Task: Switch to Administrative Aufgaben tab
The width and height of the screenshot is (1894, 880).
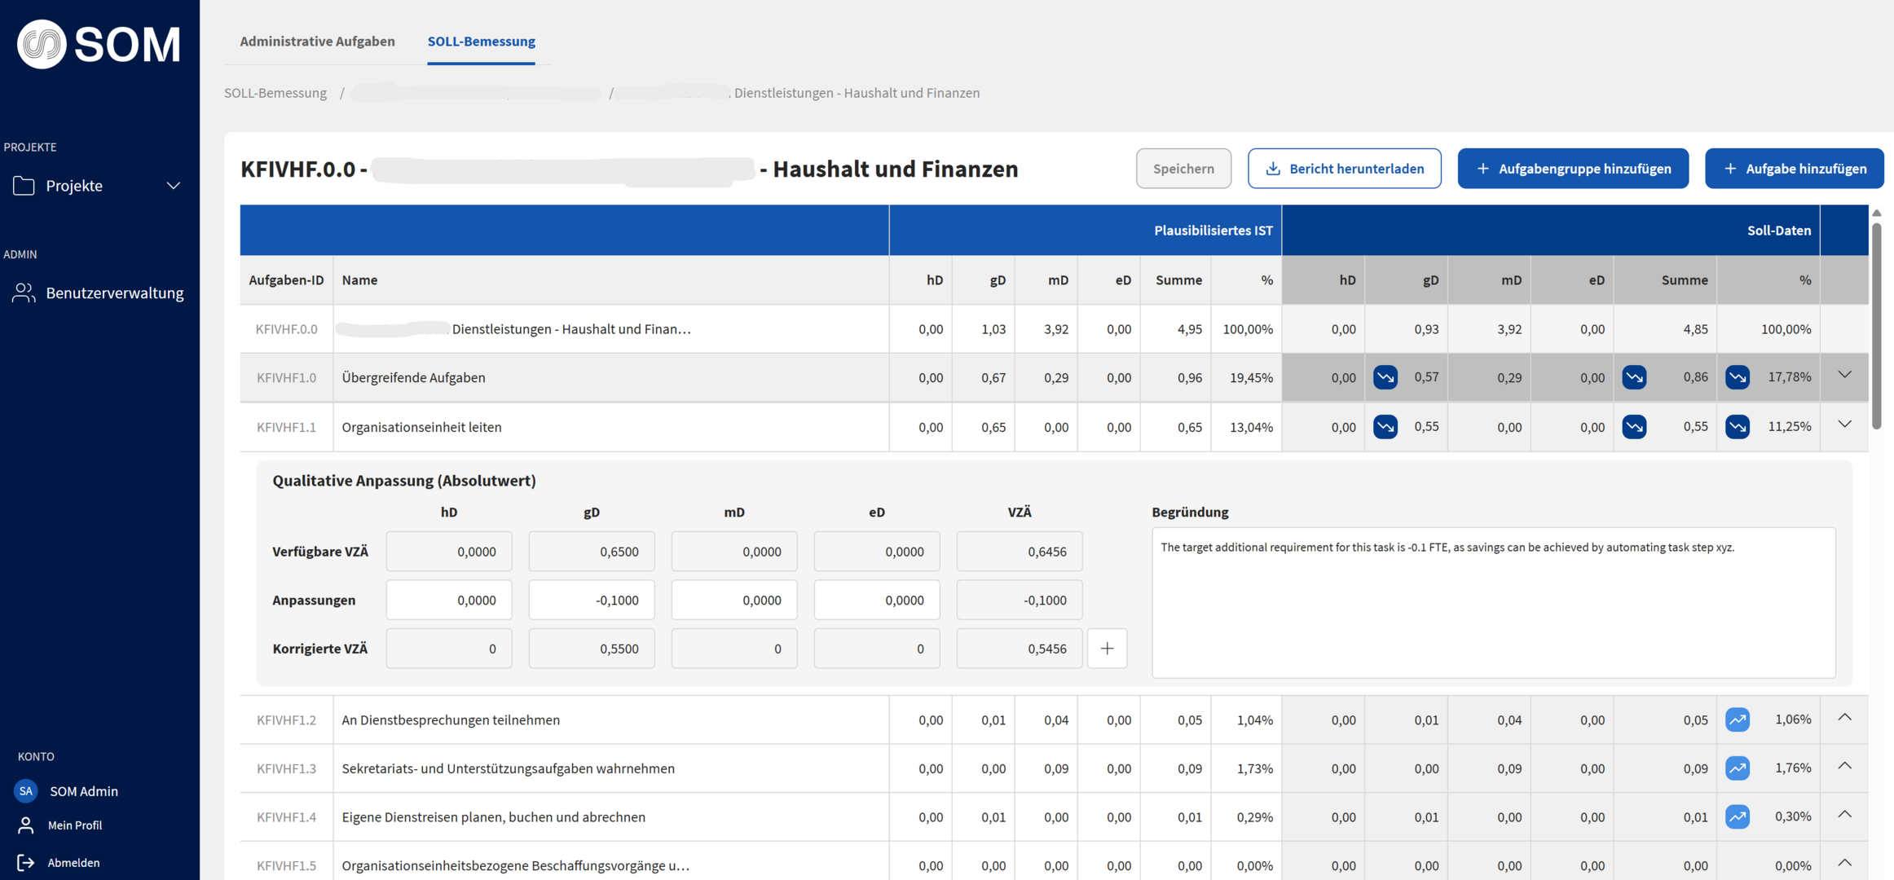Action: (x=317, y=41)
